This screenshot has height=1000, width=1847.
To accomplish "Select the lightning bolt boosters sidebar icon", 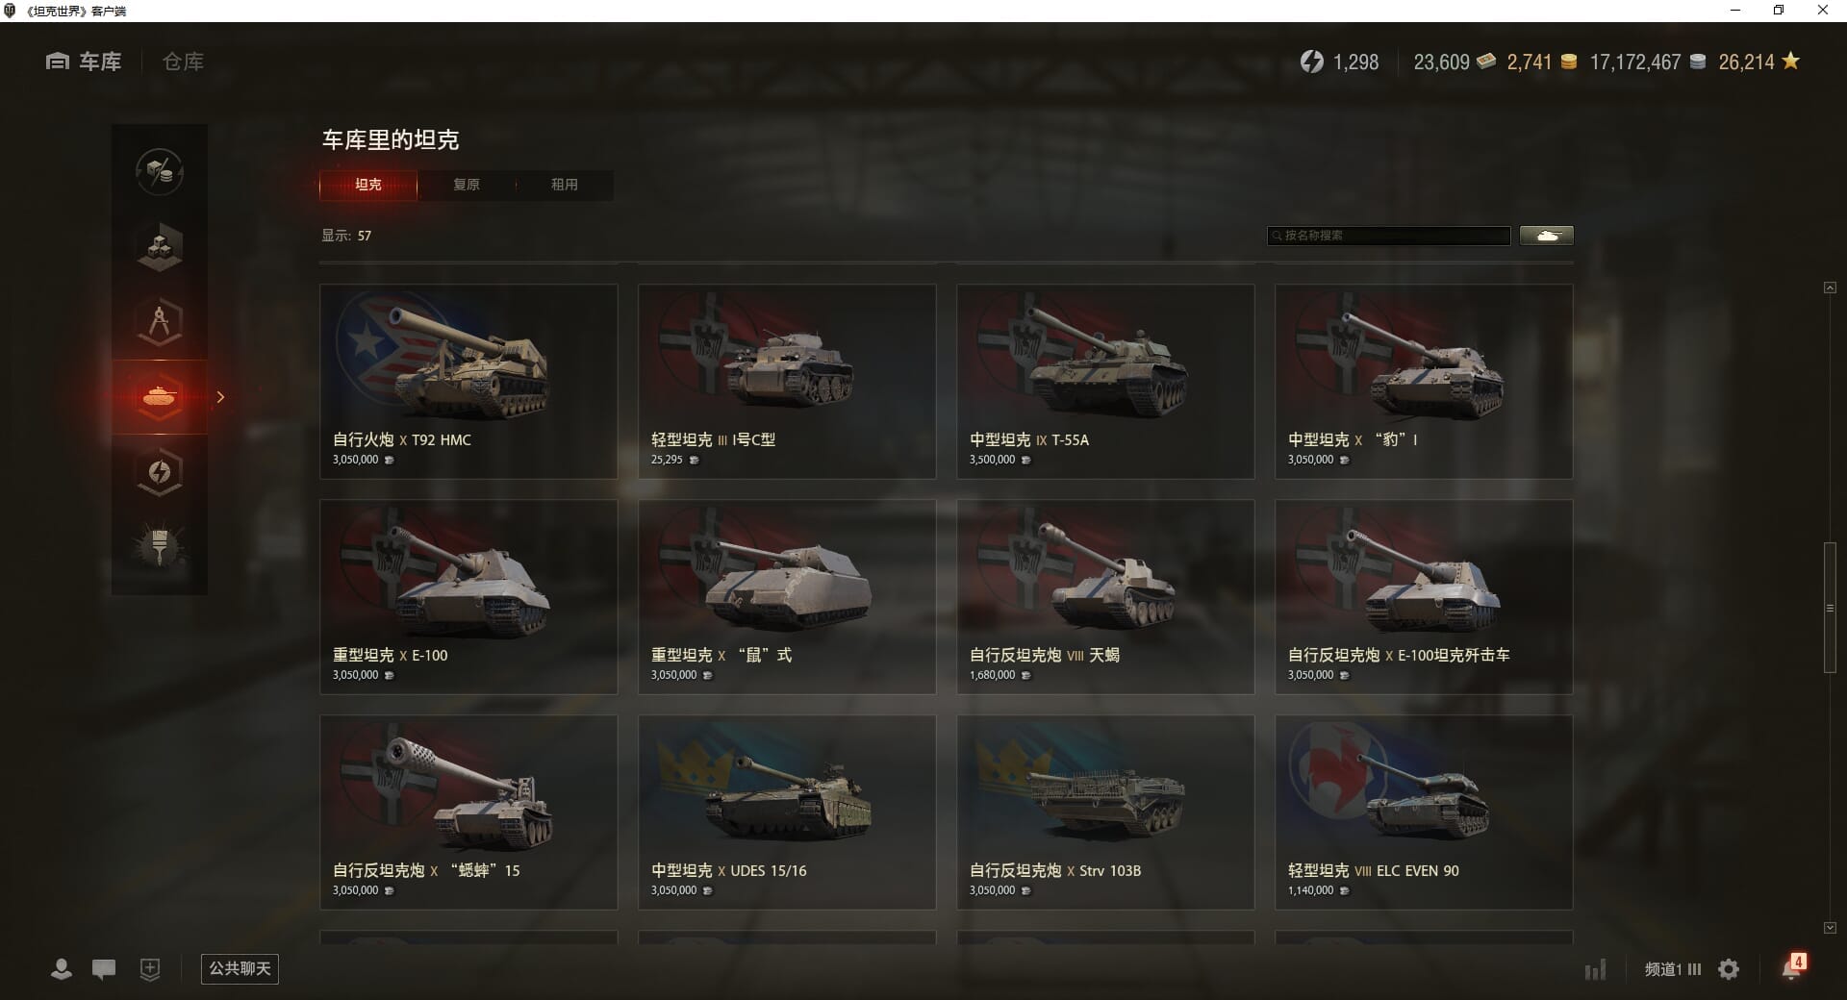I will [x=160, y=472].
